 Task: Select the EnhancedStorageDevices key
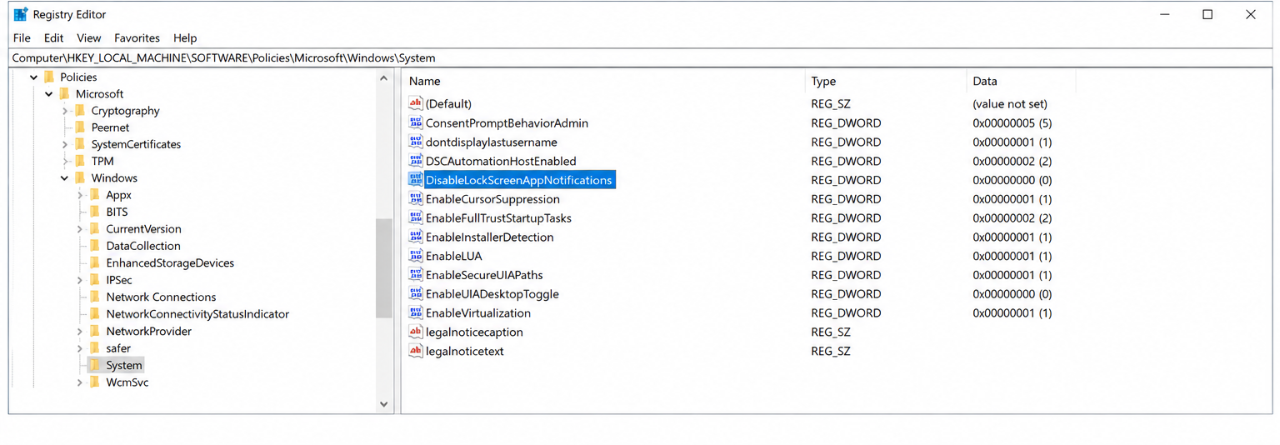pyautogui.click(x=170, y=262)
